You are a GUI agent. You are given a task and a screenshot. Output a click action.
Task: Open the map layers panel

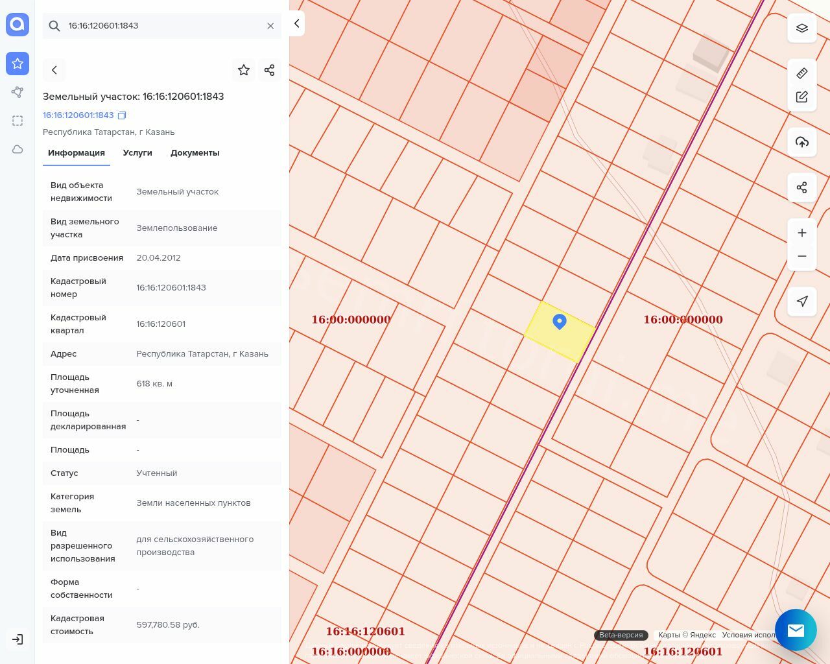[802, 28]
